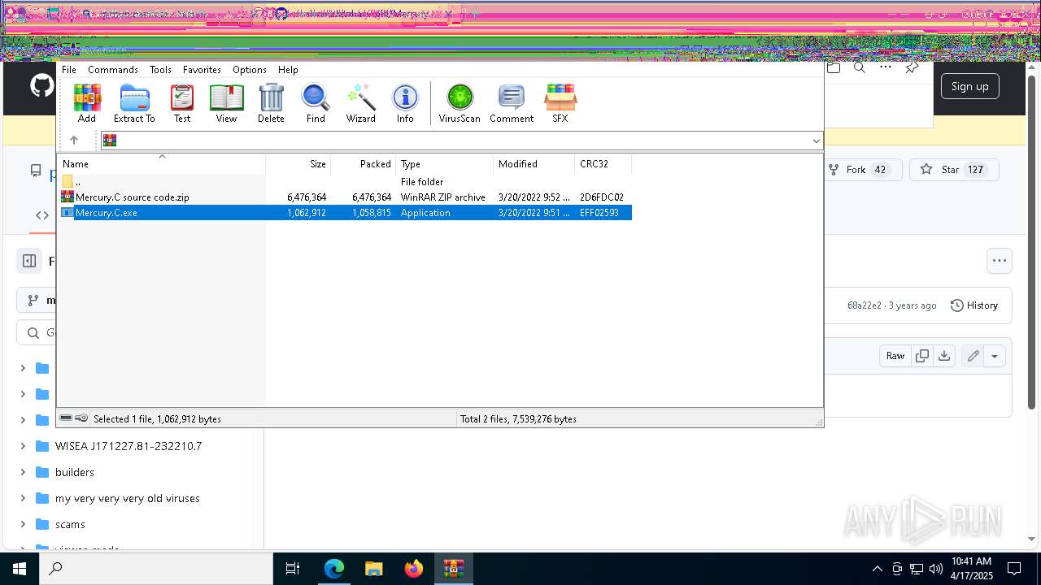Select 'Mercury.C.exe' file row
Screen dimensions: 1041x585
click(x=345, y=213)
